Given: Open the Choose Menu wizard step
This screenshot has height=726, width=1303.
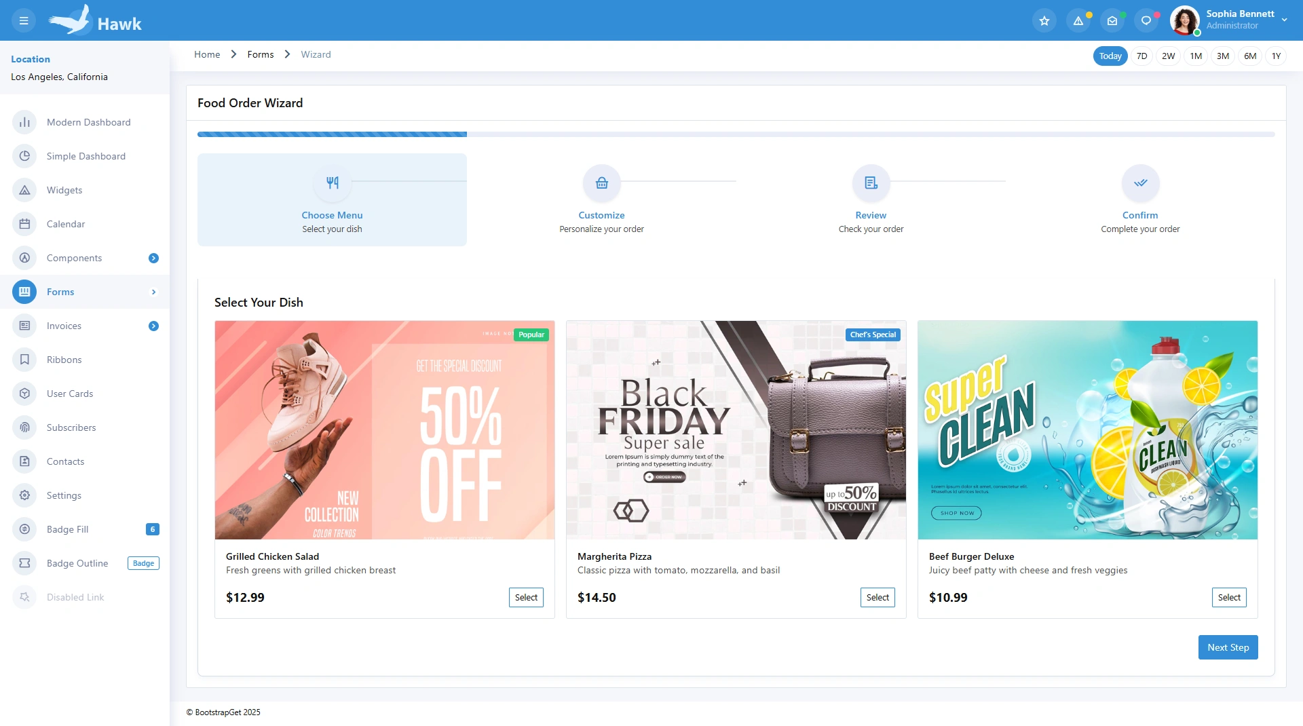Looking at the screenshot, I should (x=332, y=199).
